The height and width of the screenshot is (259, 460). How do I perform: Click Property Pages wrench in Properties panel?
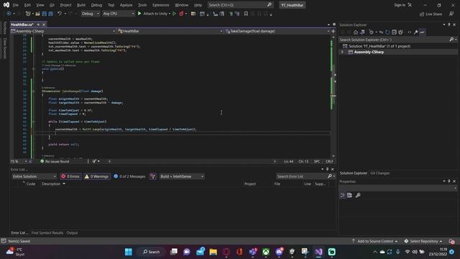coord(358,195)
